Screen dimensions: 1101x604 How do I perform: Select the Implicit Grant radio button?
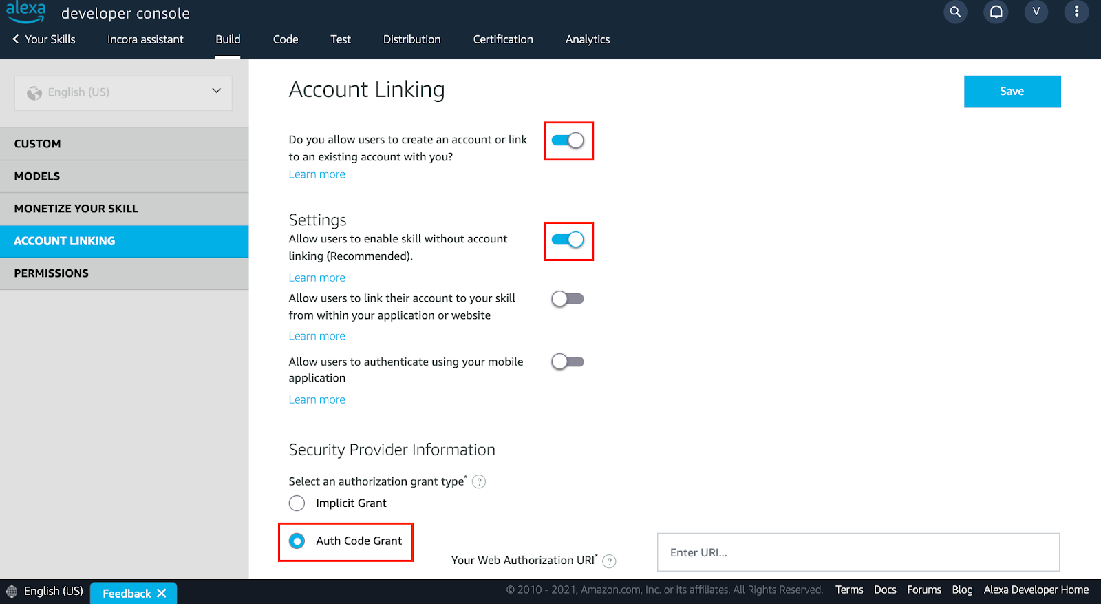coord(297,503)
